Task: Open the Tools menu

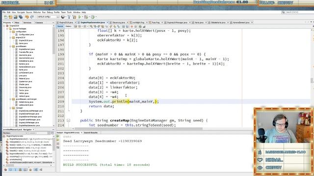Action: pos(69,12)
